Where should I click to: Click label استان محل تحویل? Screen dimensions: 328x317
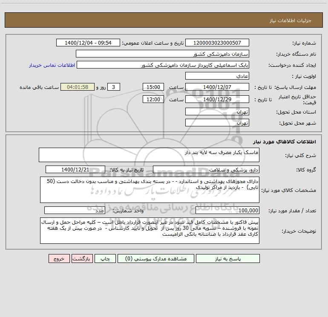(296, 112)
